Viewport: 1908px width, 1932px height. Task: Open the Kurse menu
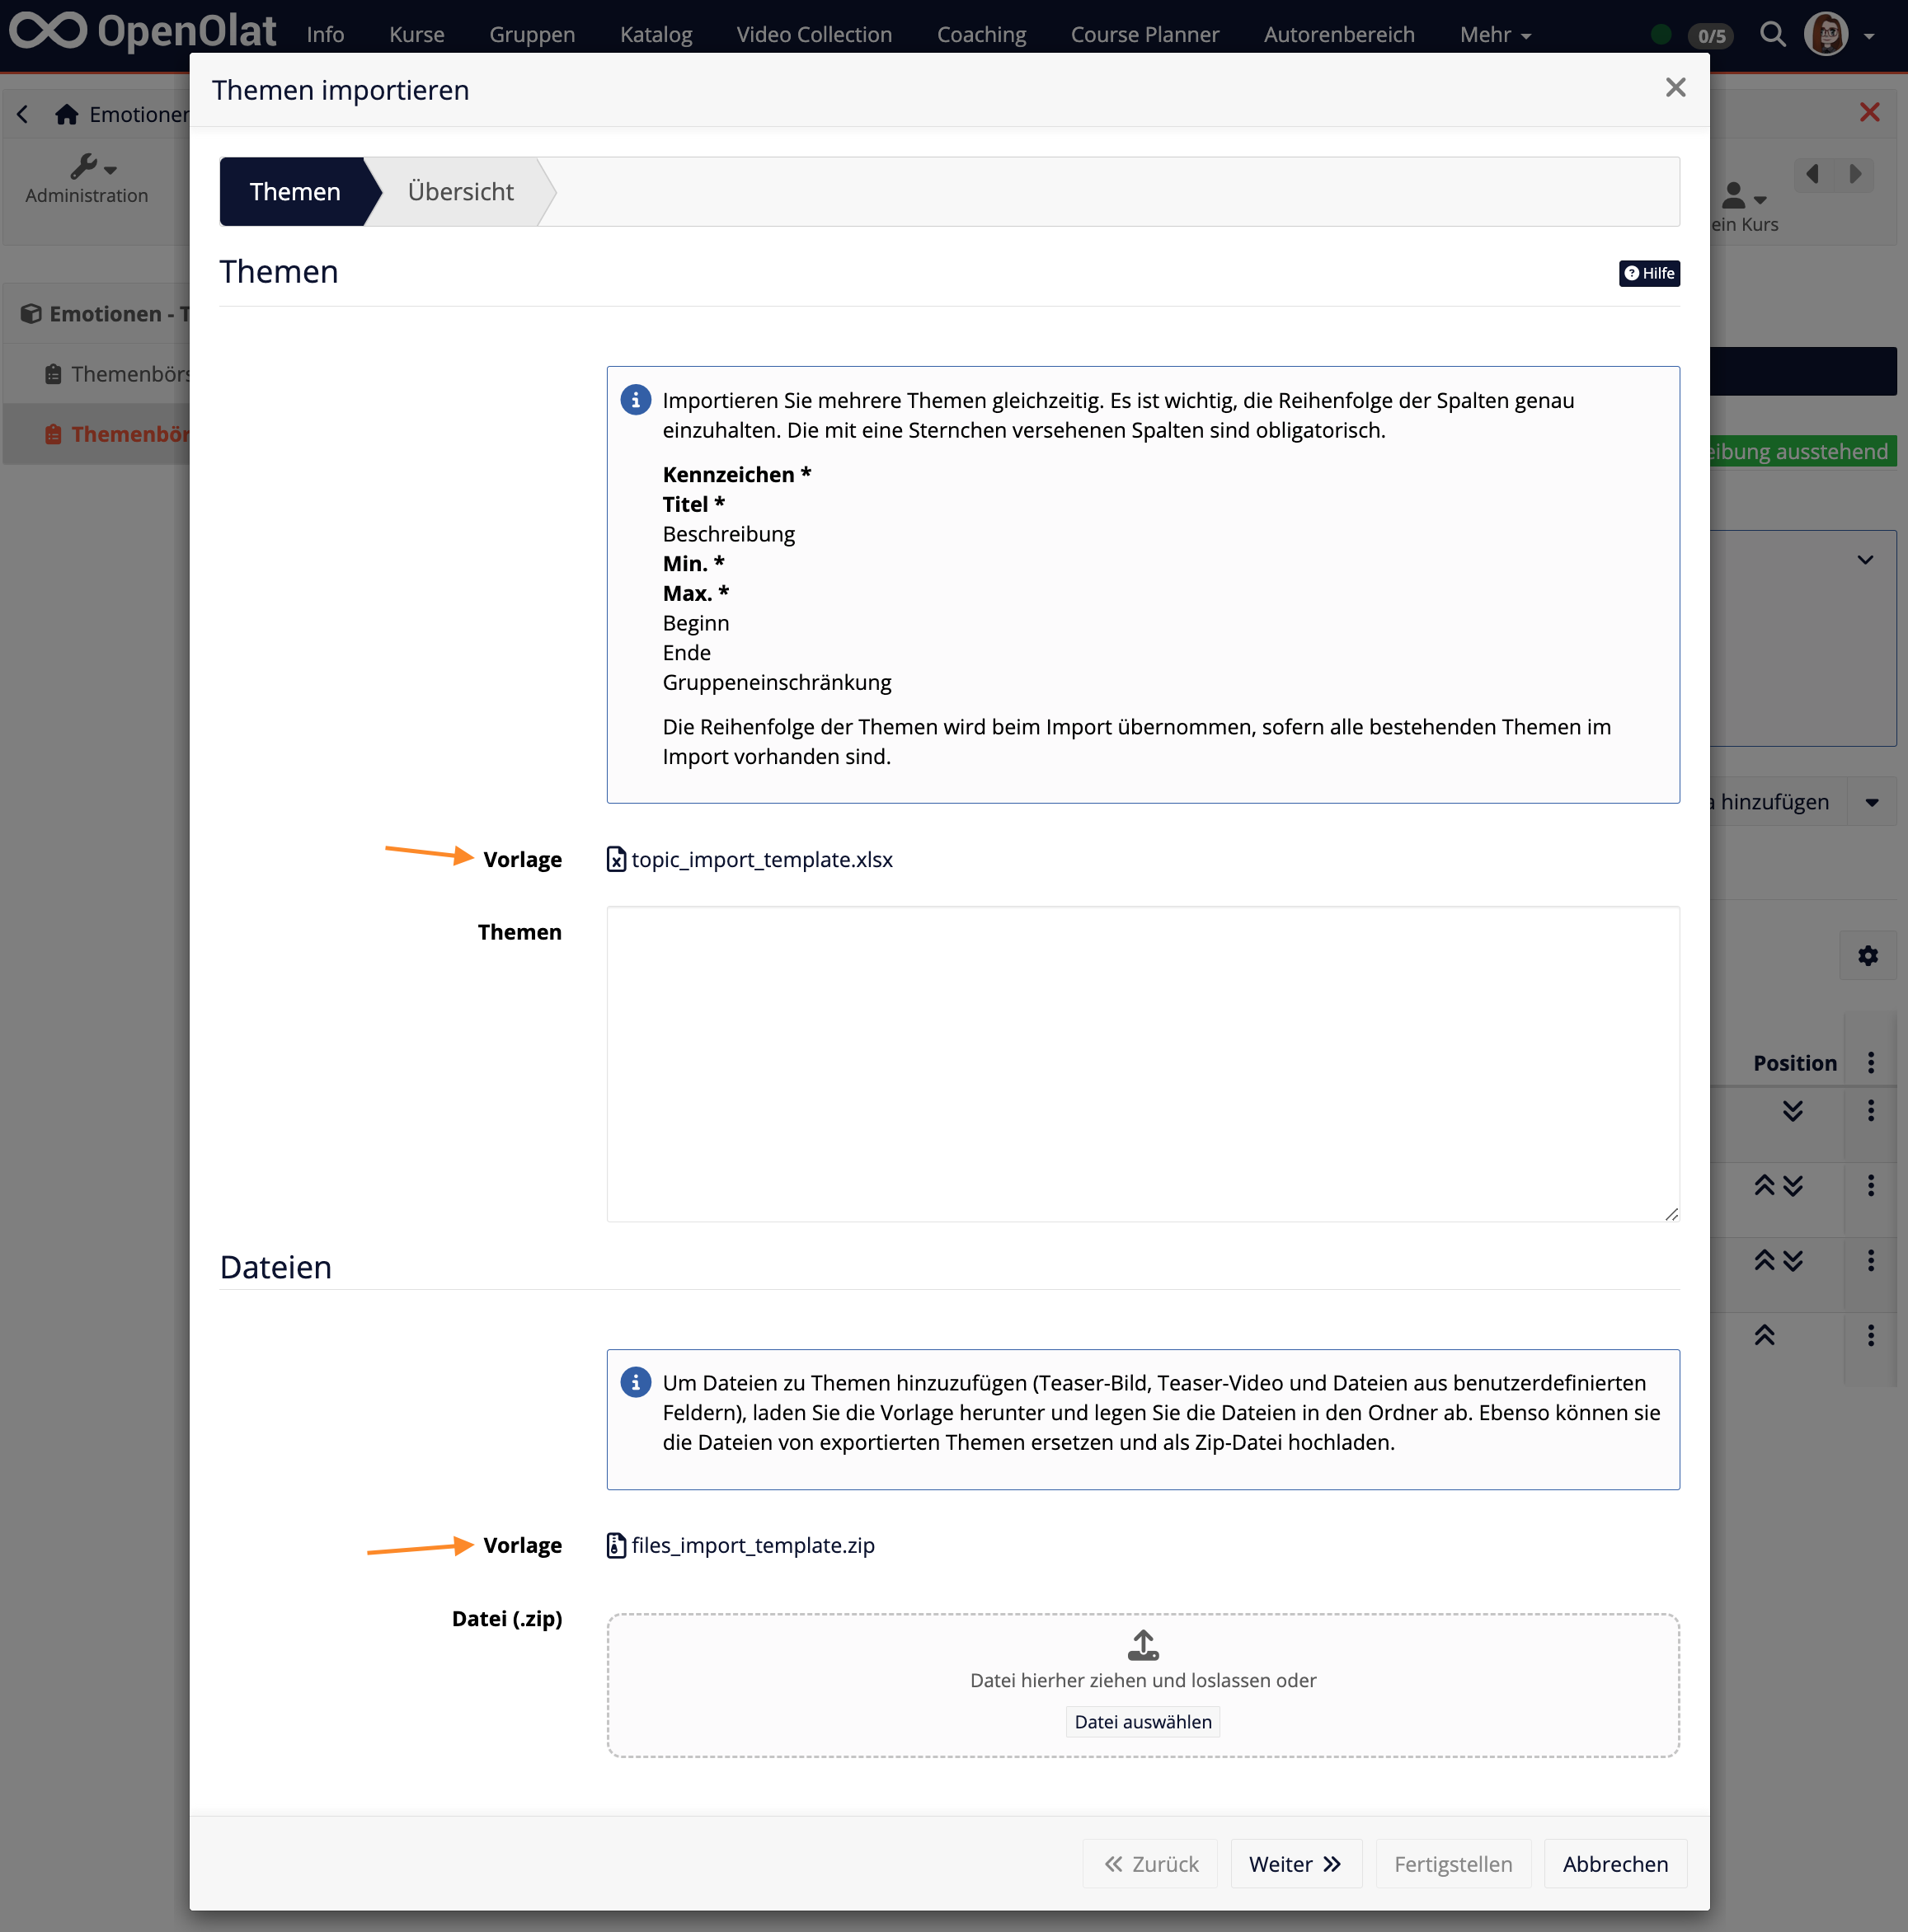point(416,33)
